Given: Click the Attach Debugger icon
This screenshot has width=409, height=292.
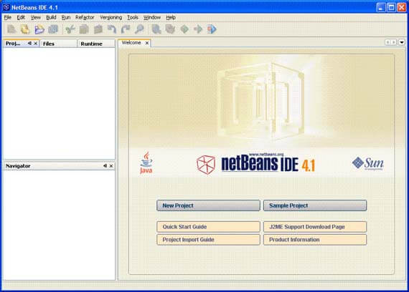Looking at the screenshot, I should tap(212, 29).
